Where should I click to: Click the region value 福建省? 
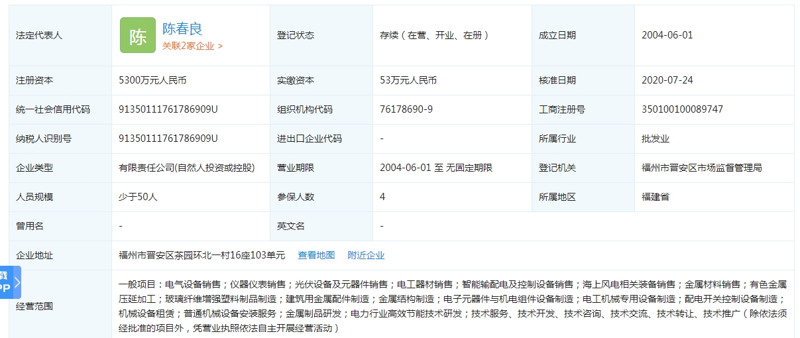tap(656, 197)
